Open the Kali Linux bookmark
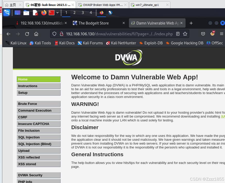Image resolution: width=225 pixels, height=183 pixels. point(16,43)
